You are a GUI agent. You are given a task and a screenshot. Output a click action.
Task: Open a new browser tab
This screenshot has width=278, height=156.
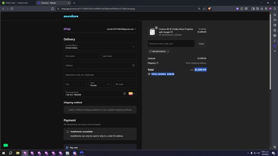pos(74,3)
